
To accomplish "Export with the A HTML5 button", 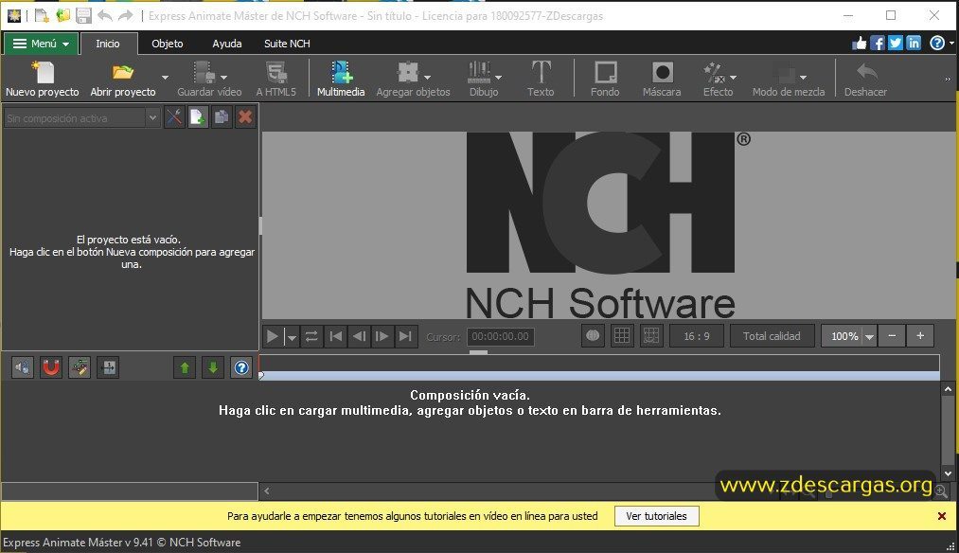I will [x=275, y=79].
